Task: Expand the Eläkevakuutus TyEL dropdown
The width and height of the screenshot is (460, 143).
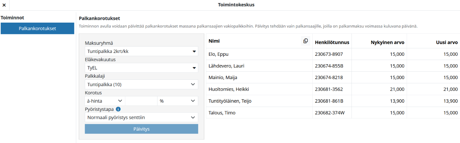Action: point(141,68)
